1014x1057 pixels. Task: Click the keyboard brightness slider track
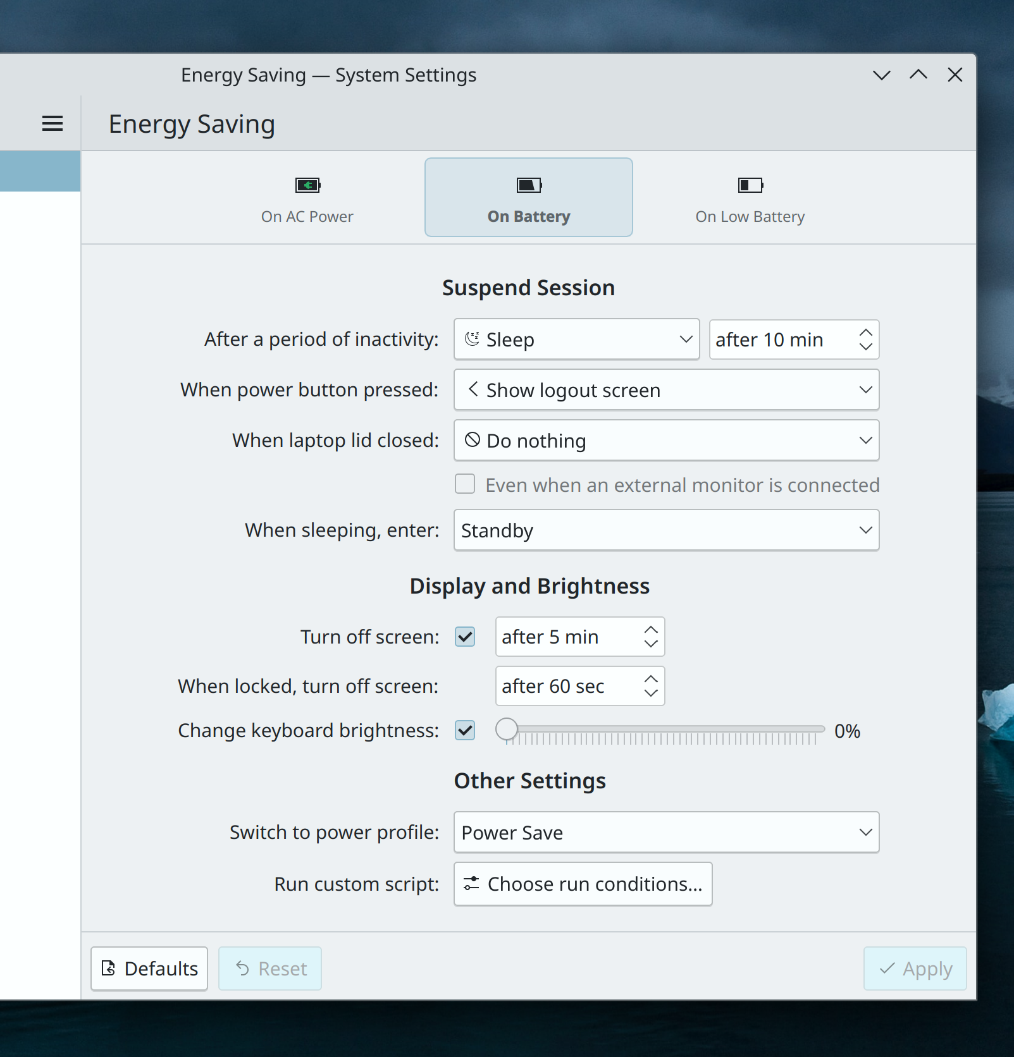(664, 730)
